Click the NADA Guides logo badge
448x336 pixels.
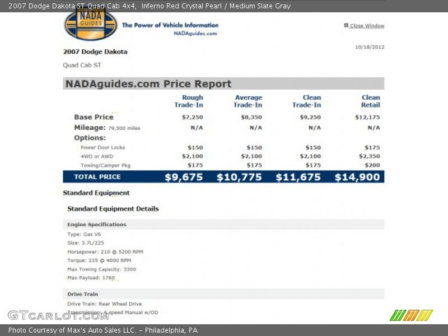coord(91,25)
